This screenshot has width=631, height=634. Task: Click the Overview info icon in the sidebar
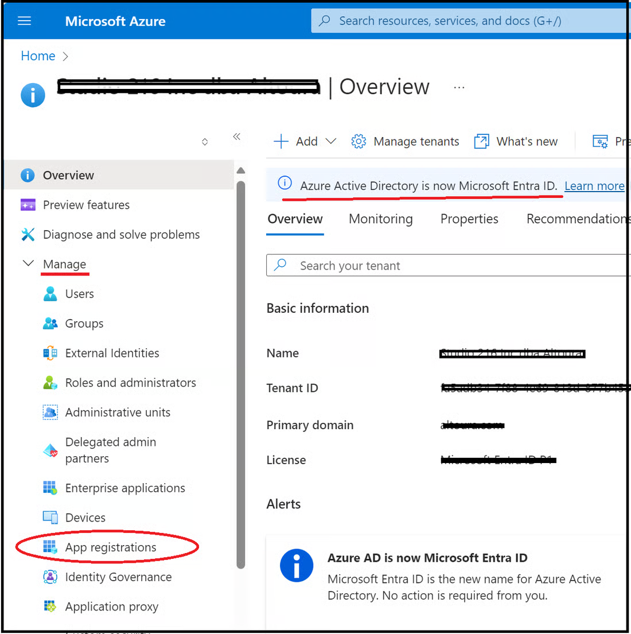tap(28, 175)
